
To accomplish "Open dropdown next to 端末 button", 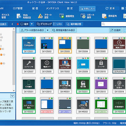I will pyautogui.click(x=32, y=24).
